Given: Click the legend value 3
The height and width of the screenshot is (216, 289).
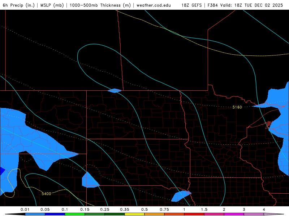Looking at the screenshot, I should pyautogui.click(x=244, y=210).
